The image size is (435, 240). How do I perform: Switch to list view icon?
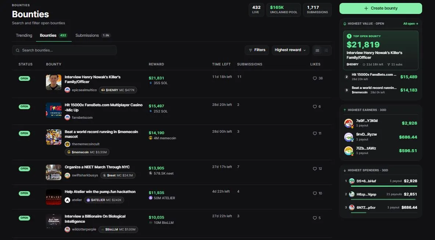(x=317, y=50)
